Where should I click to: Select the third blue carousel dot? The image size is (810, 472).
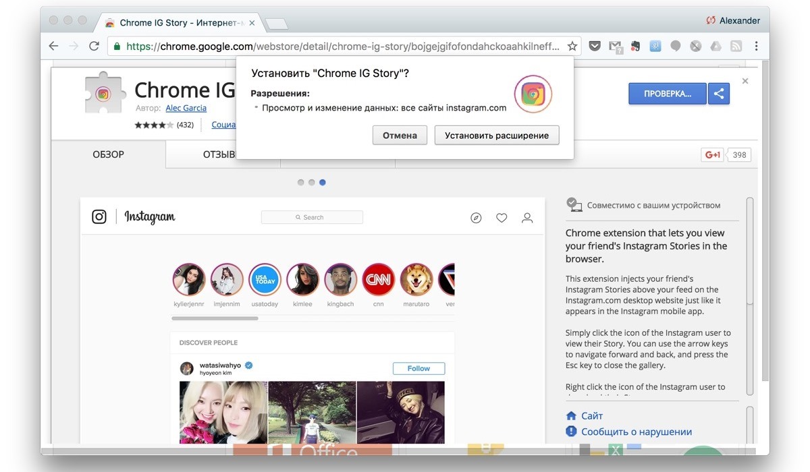coord(322,182)
